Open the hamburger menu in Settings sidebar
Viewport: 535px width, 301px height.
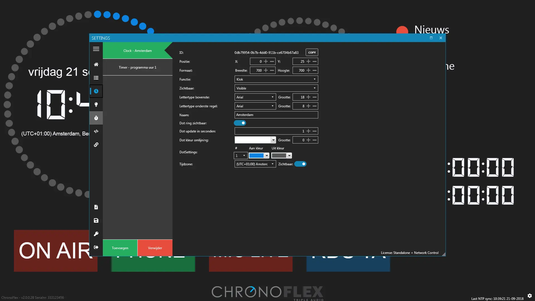96,49
